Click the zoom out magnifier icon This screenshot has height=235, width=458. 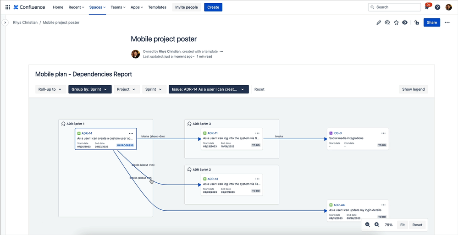(x=367, y=225)
